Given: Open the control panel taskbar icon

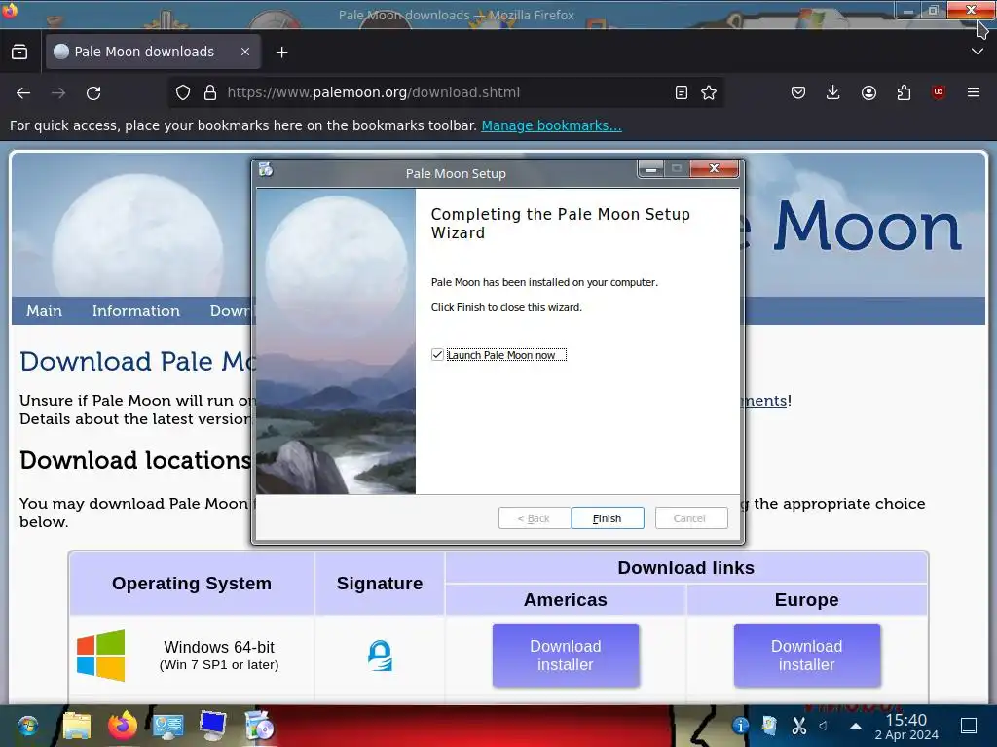Looking at the screenshot, I should (x=167, y=726).
